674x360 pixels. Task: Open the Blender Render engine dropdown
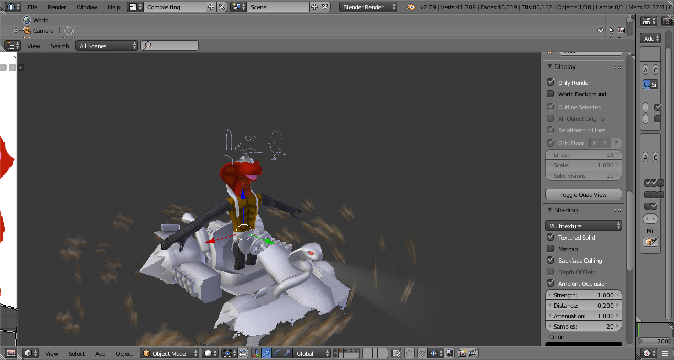368,7
